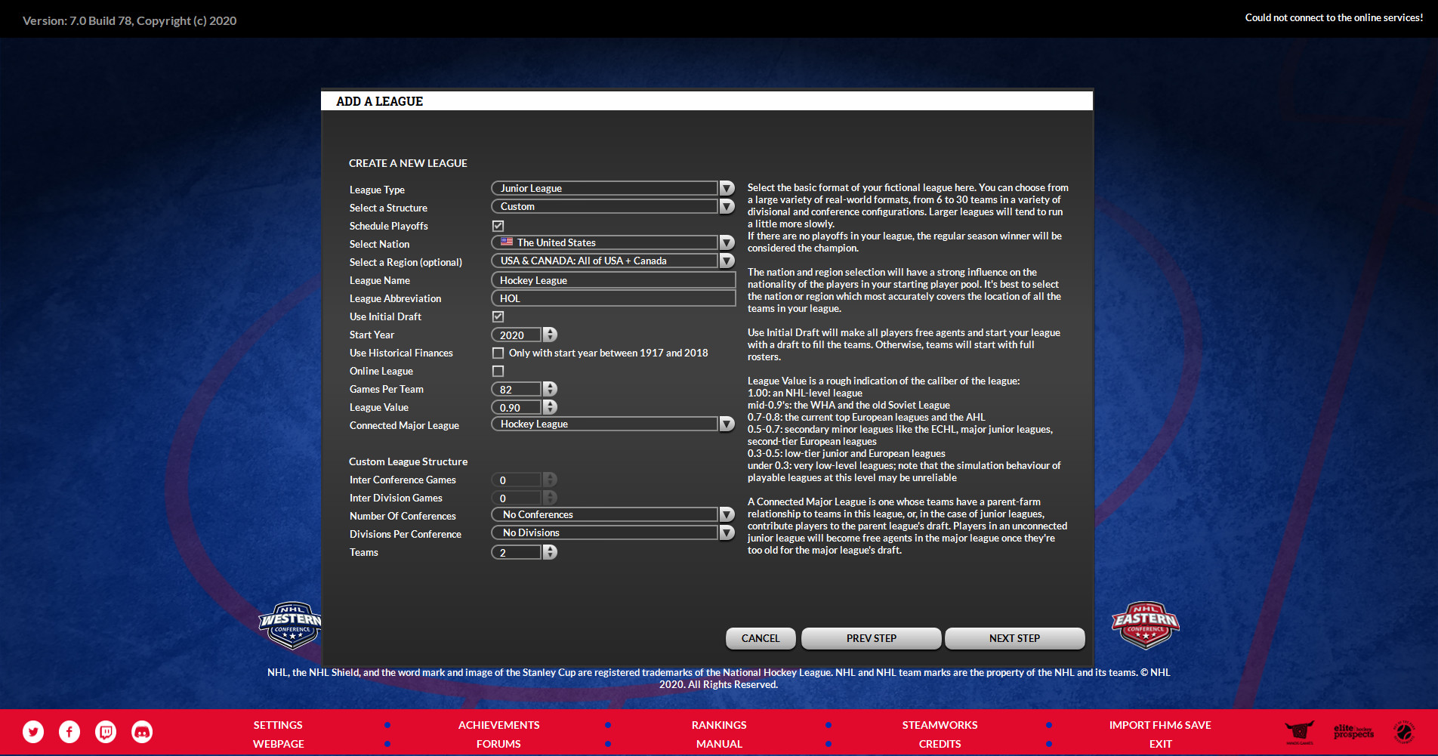Click the Elite Prospects hockey logo
This screenshot has height=756, width=1438.
(x=1353, y=731)
